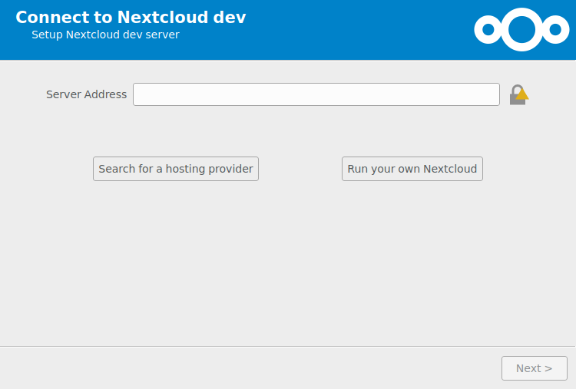576x389 pixels.
Task: Click the Next > button
Action: pos(534,368)
